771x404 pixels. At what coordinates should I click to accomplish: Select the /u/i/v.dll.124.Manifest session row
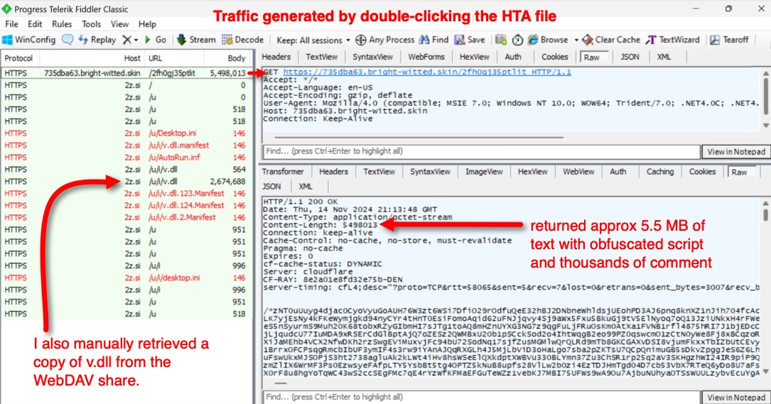point(126,205)
